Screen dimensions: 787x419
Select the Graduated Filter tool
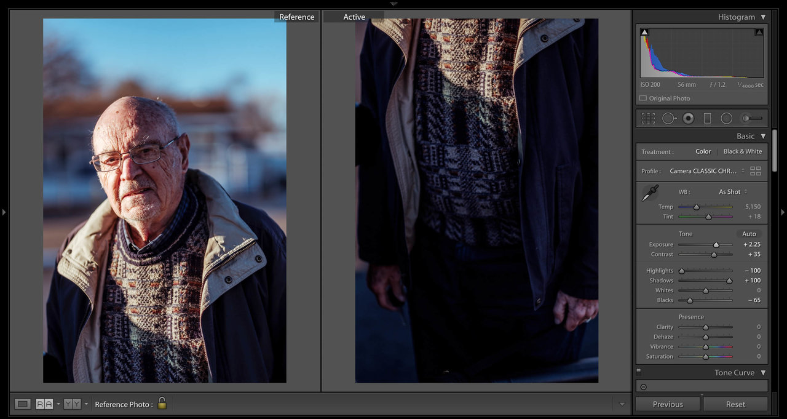(707, 118)
